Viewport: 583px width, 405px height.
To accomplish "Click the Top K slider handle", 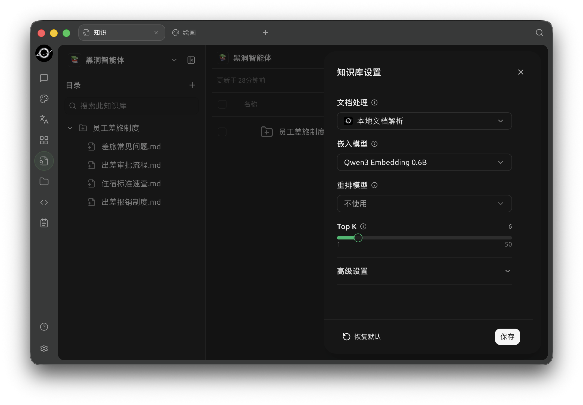I will pyautogui.click(x=358, y=238).
